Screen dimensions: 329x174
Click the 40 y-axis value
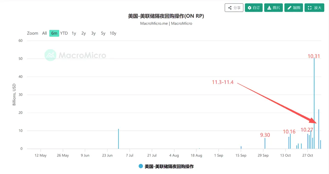pos(21,77)
